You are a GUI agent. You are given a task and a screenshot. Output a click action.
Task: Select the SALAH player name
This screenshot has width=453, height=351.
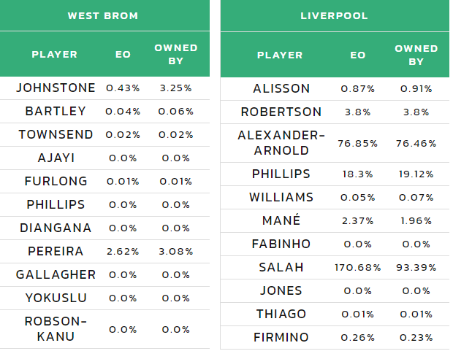coord(281,267)
